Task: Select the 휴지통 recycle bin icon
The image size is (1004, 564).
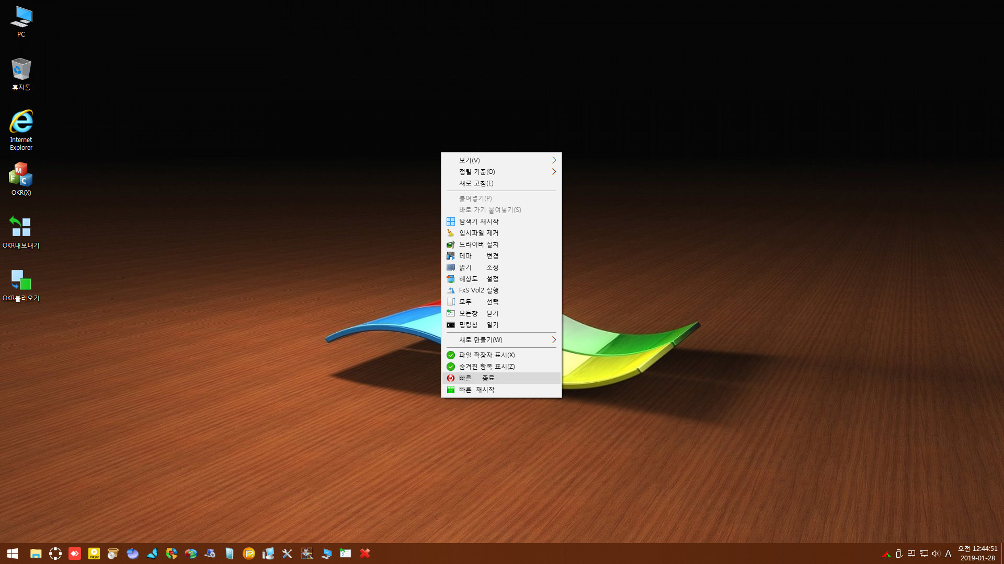Action: (x=21, y=74)
